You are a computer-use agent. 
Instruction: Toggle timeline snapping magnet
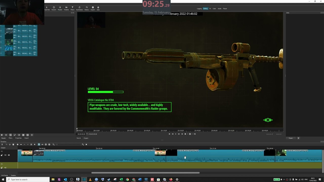[x=39, y=144]
